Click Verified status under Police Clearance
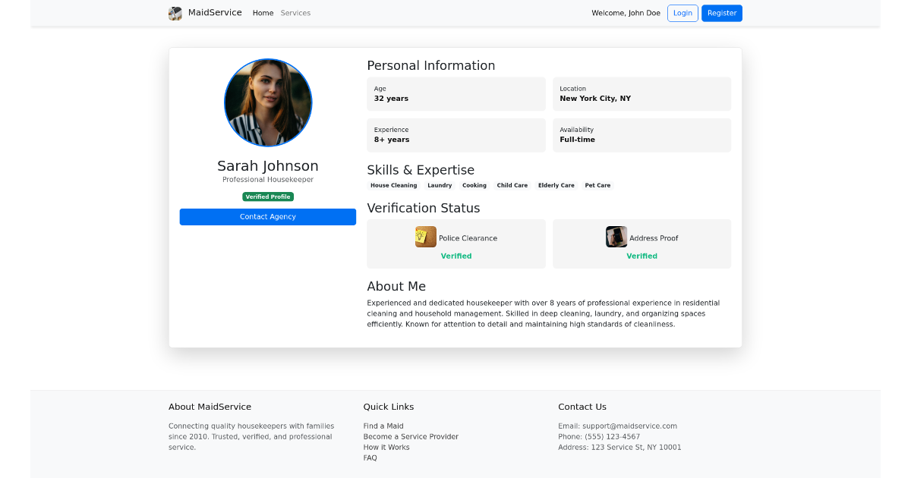The height and width of the screenshot is (478, 911). [x=455, y=256]
